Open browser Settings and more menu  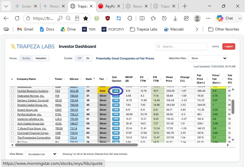(x=208, y=18)
